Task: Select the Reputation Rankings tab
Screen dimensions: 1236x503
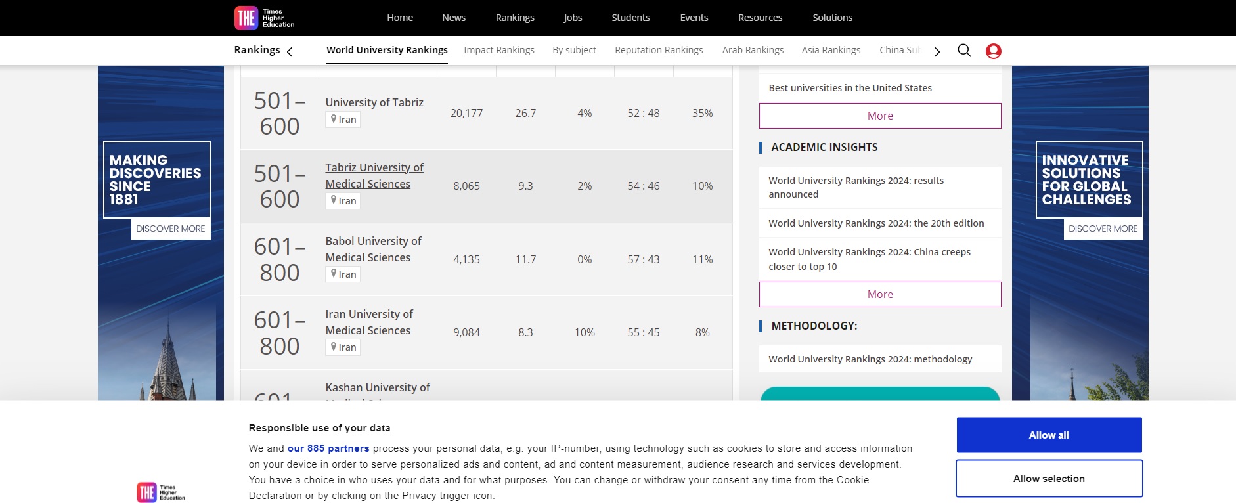Action: pos(658,50)
